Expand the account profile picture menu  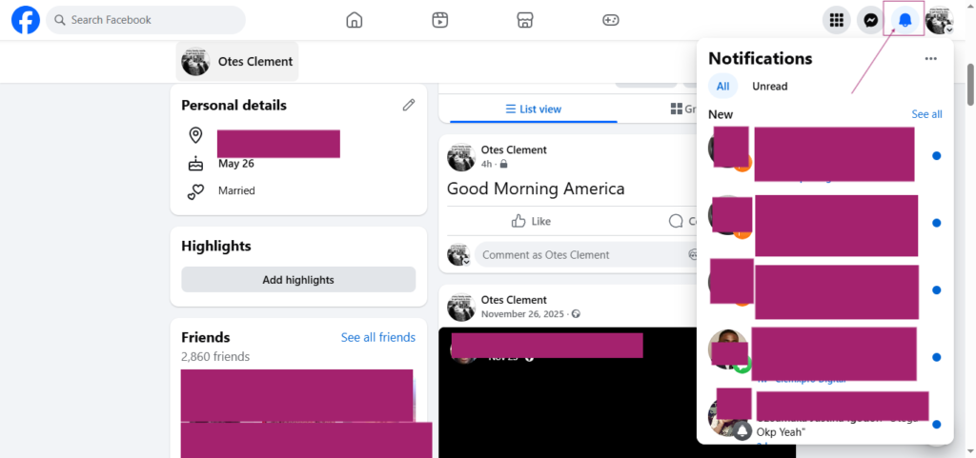[x=939, y=21]
